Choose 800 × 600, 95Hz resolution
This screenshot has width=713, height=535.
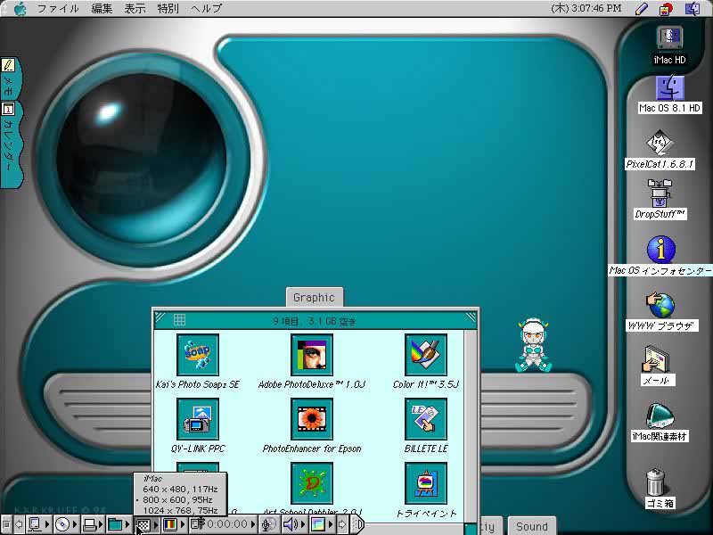(181, 499)
